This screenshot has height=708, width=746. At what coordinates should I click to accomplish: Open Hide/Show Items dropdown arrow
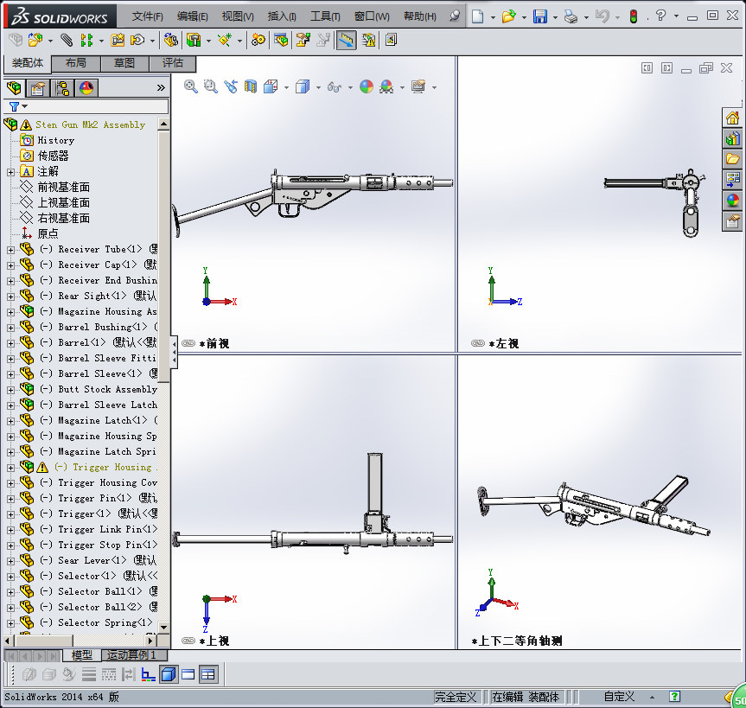coord(351,87)
